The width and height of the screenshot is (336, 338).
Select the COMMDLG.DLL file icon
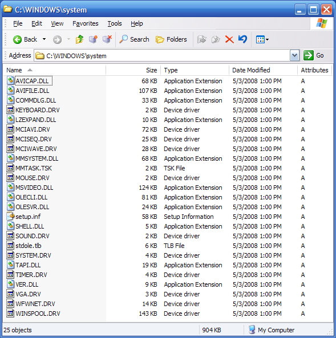tap(10, 100)
